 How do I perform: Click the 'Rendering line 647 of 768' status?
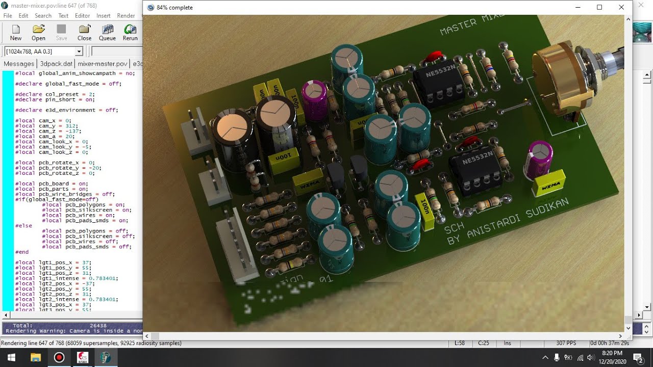91,343
